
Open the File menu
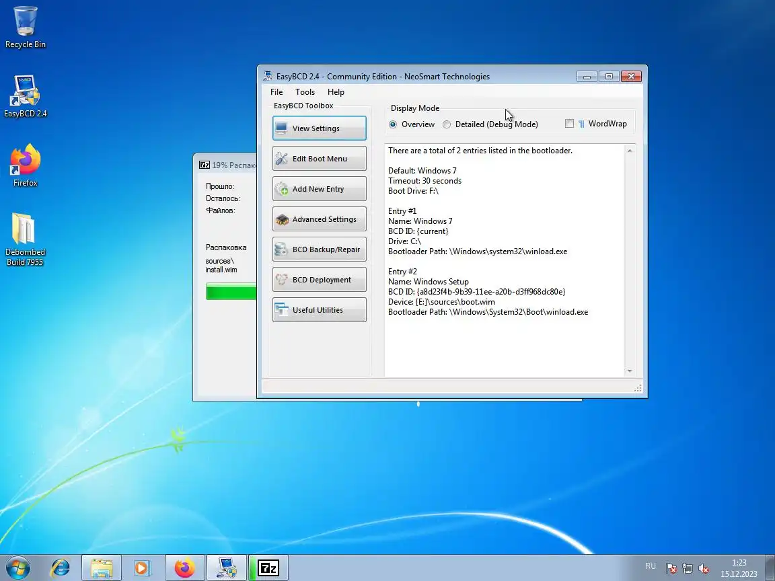[x=276, y=92]
